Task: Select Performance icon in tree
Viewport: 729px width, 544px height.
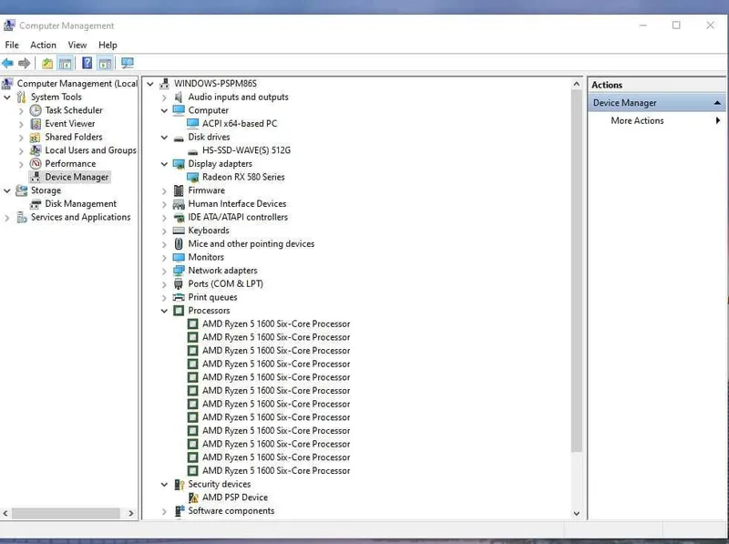Action: click(x=36, y=164)
